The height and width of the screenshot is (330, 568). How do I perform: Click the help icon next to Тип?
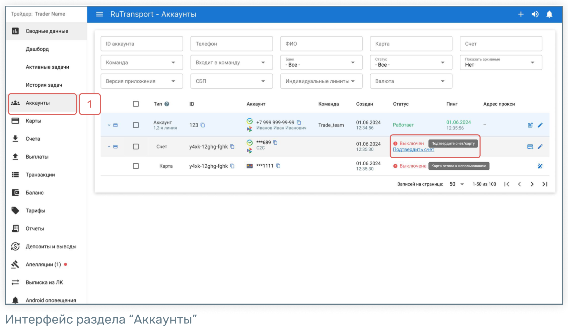[x=167, y=104]
